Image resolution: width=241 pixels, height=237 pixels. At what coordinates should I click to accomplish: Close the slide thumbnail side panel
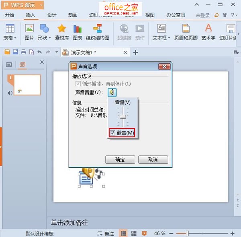pyautogui.click(x=42, y=62)
